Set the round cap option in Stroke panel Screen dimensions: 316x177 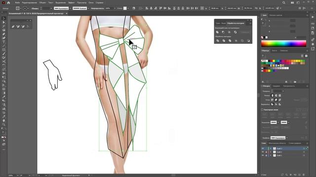(x=276, y=95)
